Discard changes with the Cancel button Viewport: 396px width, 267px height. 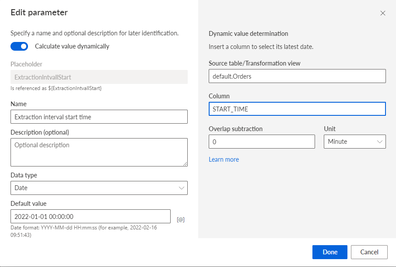pos(369,252)
